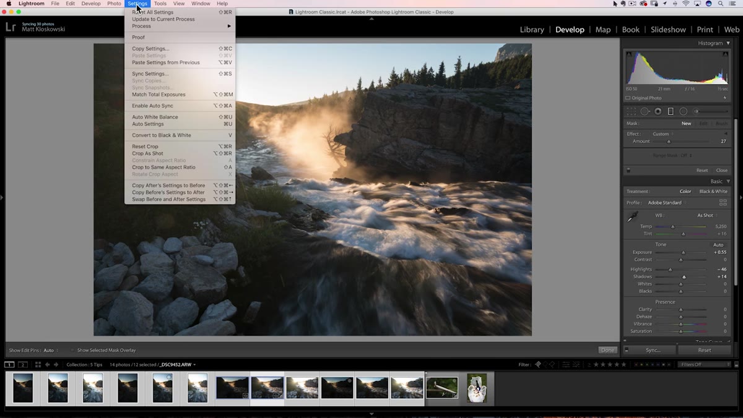Select the main window button labeled 1
This screenshot has height=418, width=743.
pos(9,365)
